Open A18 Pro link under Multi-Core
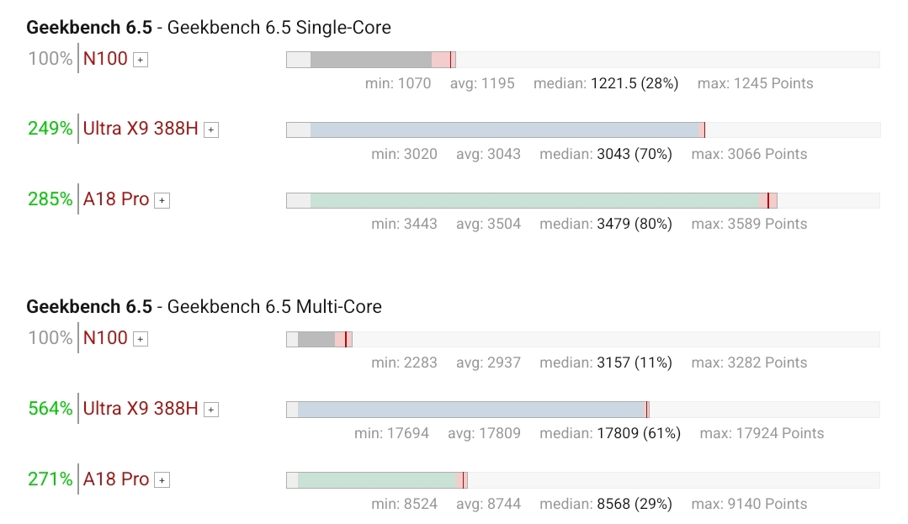The image size is (908, 524). [x=116, y=479]
